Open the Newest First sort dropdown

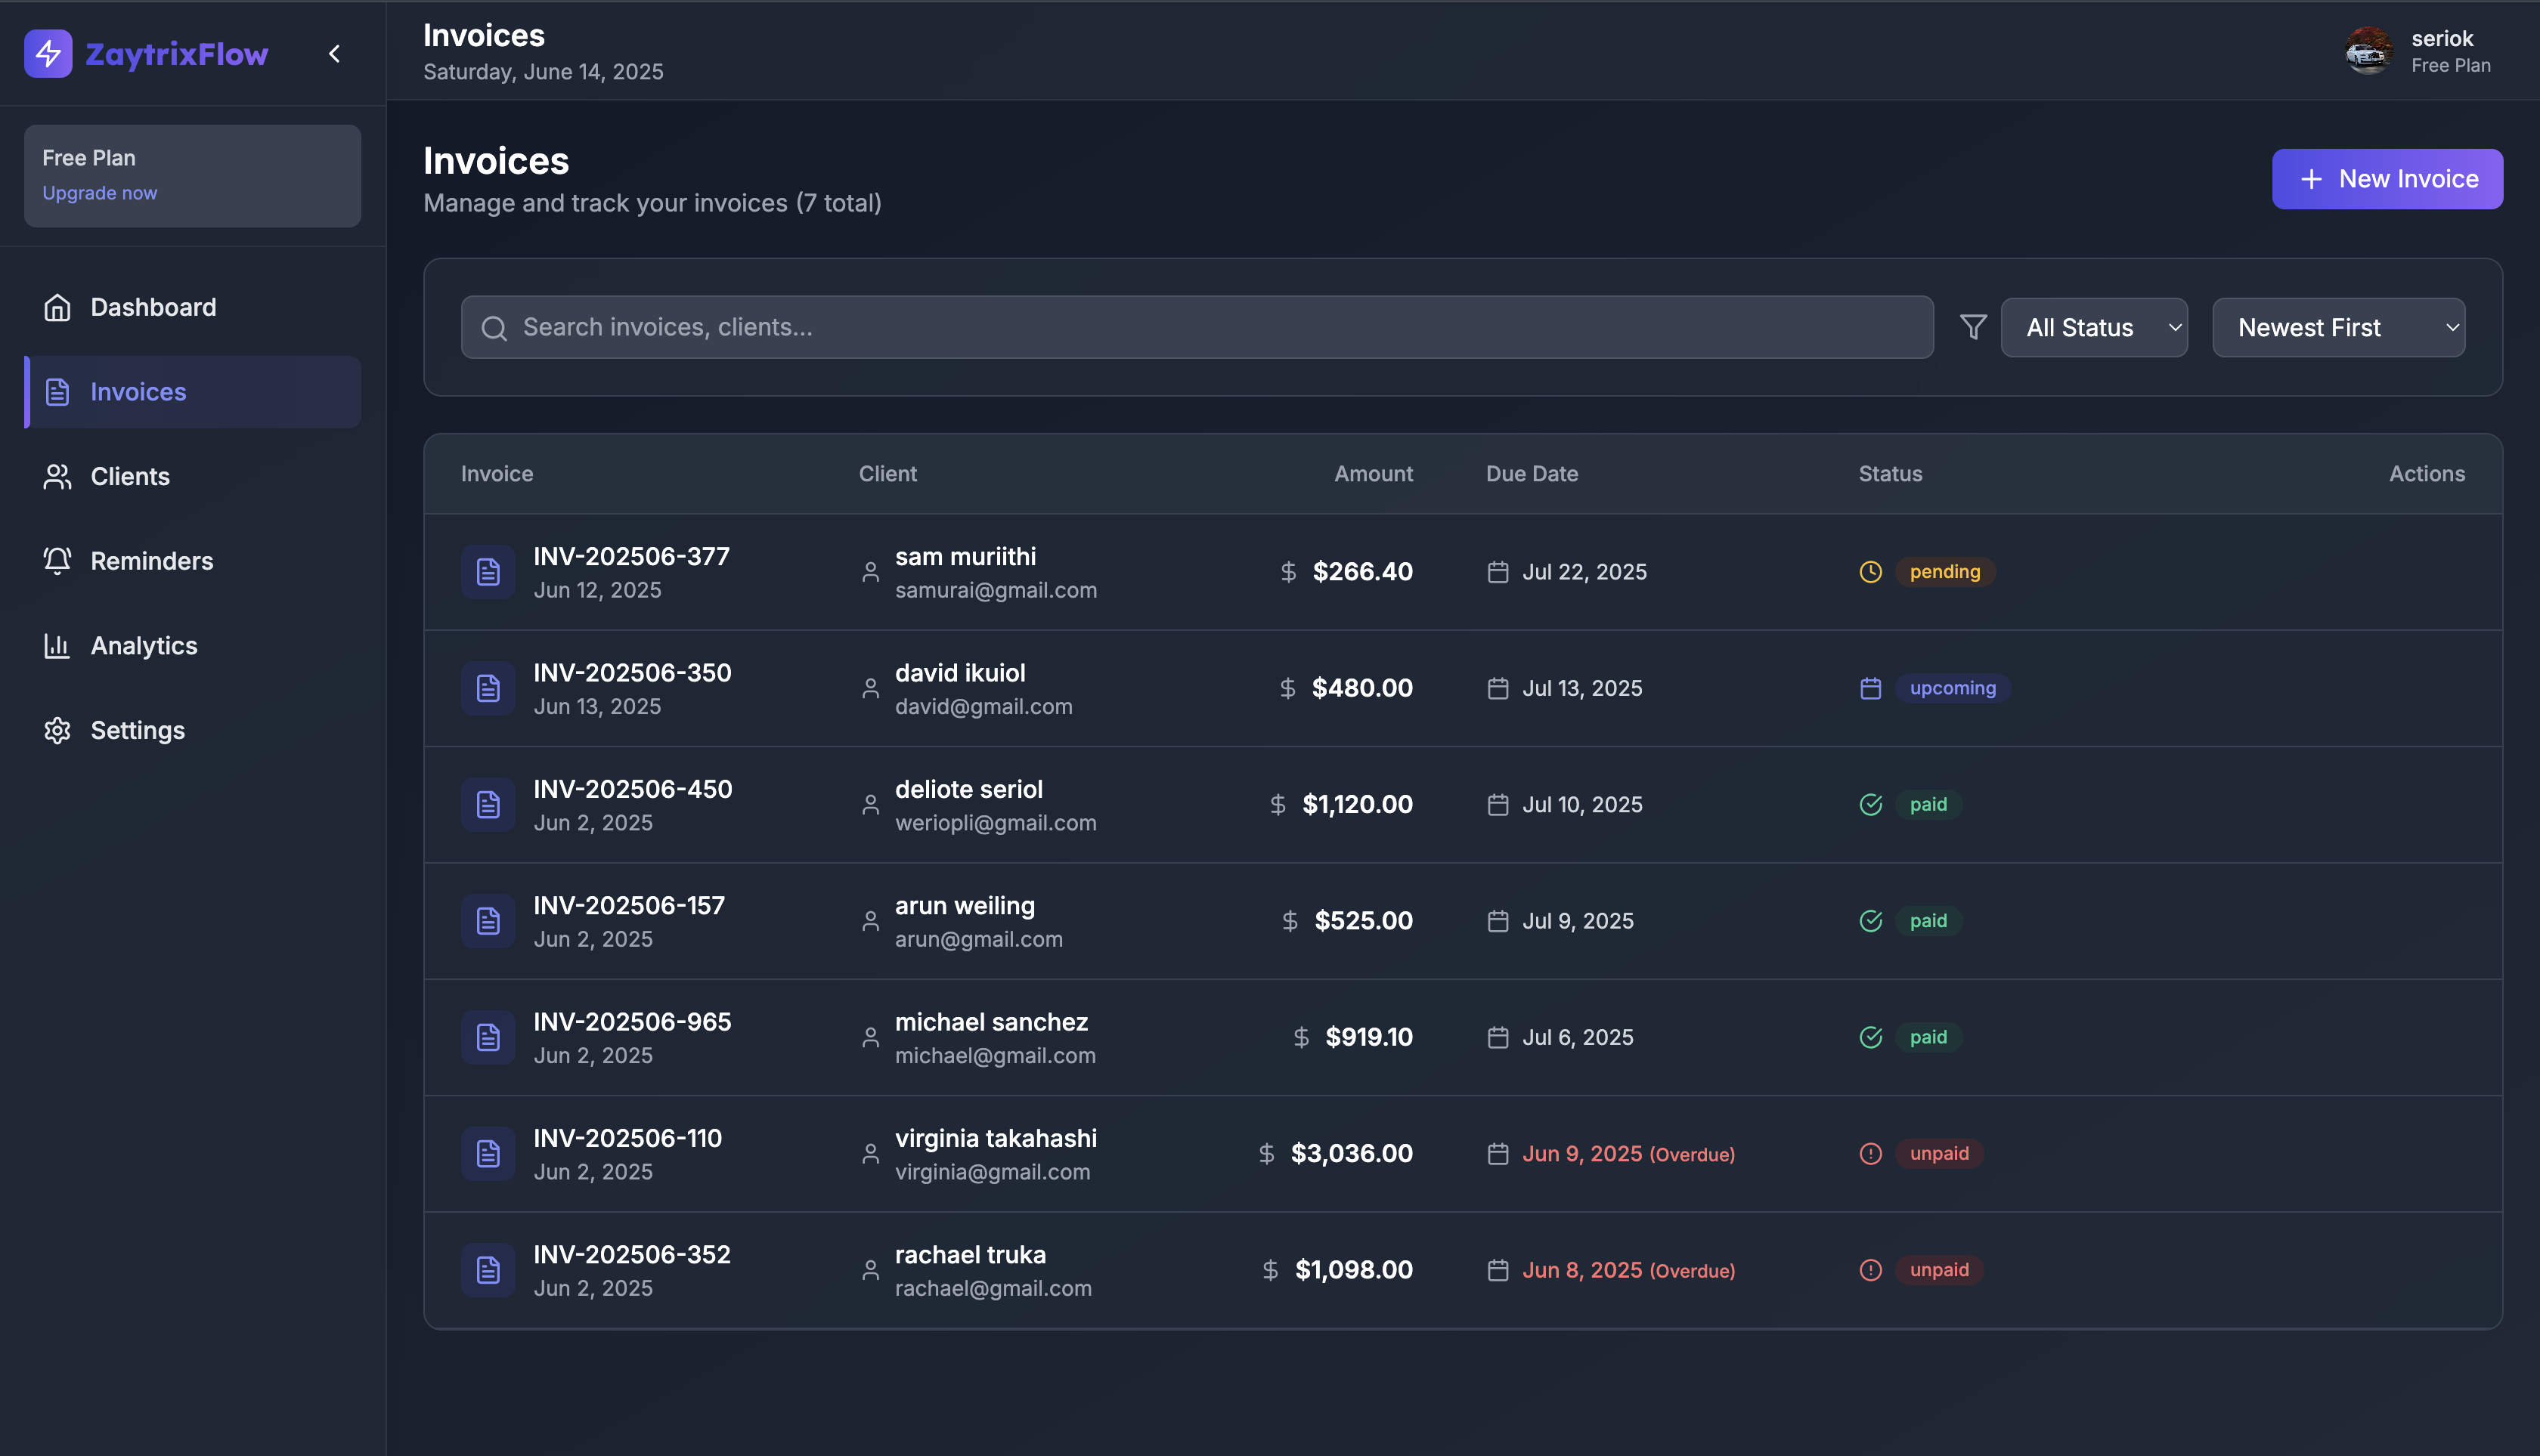click(x=2338, y=327)
